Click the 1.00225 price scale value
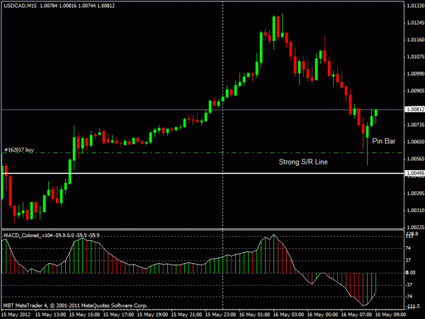 pos(415,227)
